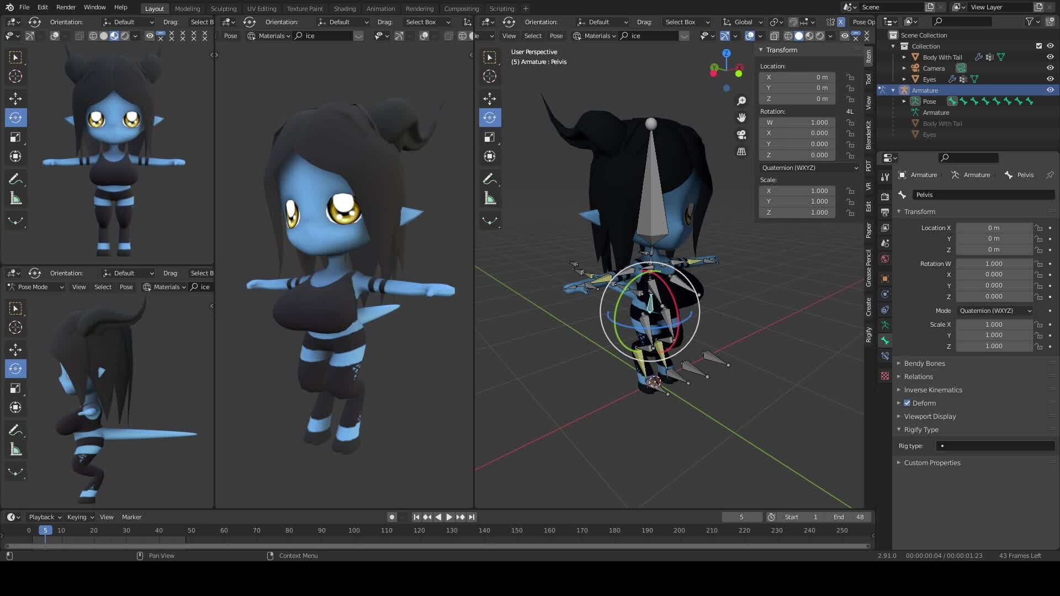Select the Move tool in the left toolbar
The width and height of the screenshot is (1060, 596).
[15, 98]
